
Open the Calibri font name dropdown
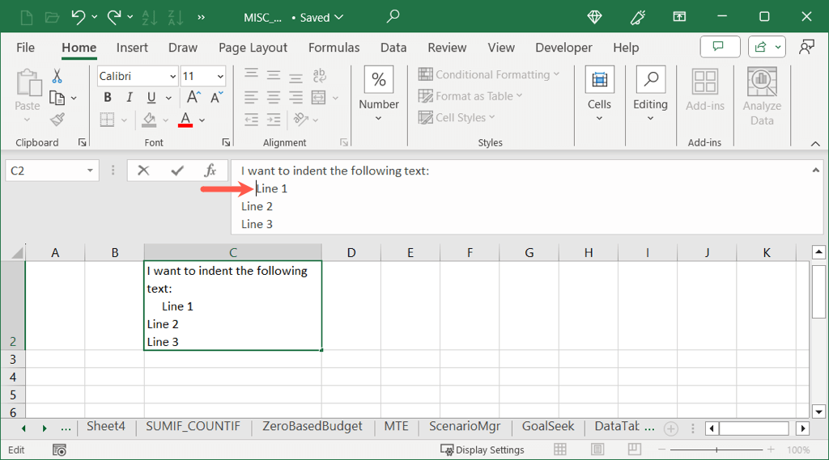[x=172, y=76]
